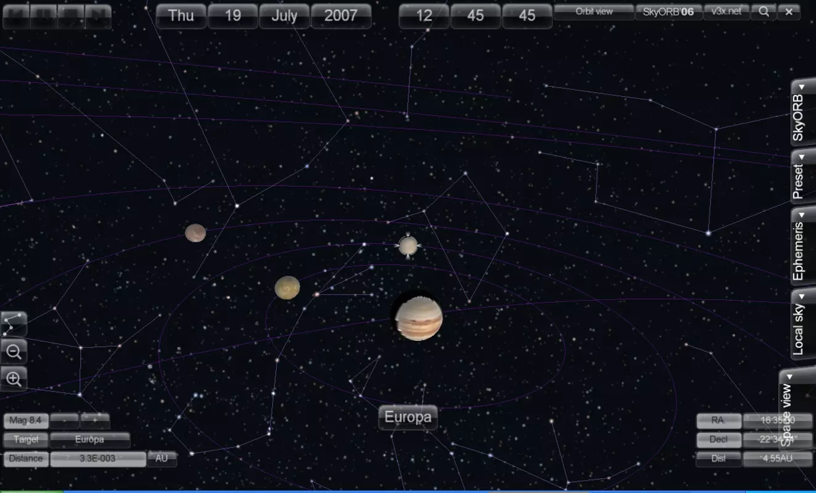Viewport: 816px width, 493px height.
Task: Click the weekday field showing Thu
Action: point(181,16)
